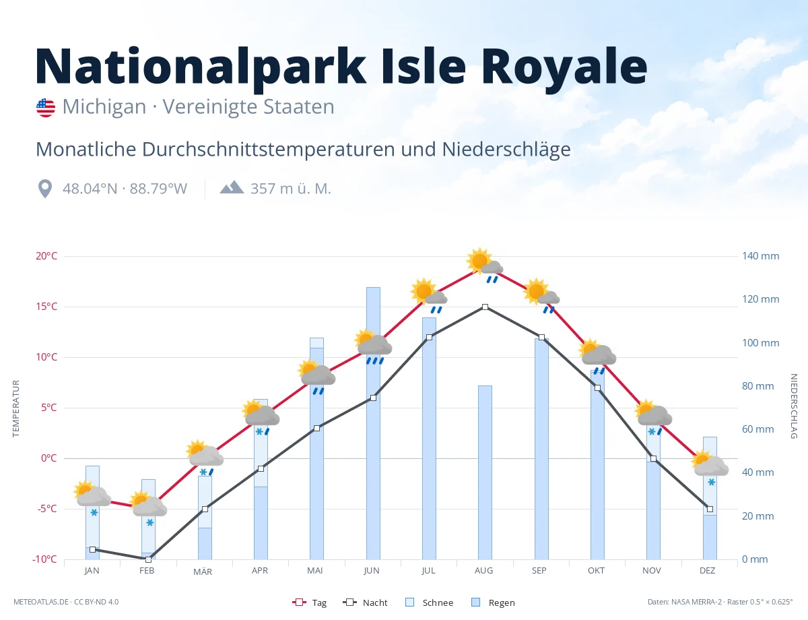Click the 'Nacht' legend label

pos(375,602)
